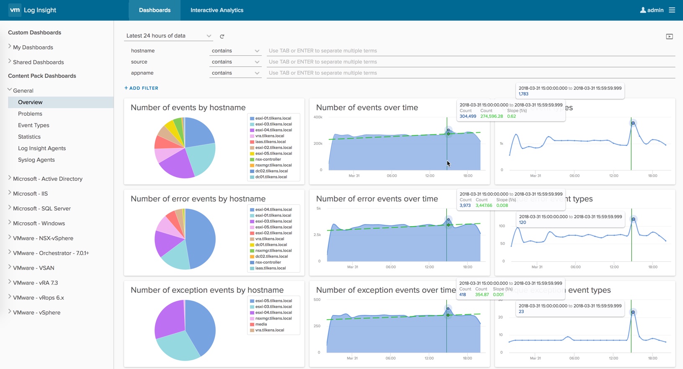The width and height of the screenshot is (683, 369).
Task: Select the Event Types dashboard
Action: click(x=34, y=125)
